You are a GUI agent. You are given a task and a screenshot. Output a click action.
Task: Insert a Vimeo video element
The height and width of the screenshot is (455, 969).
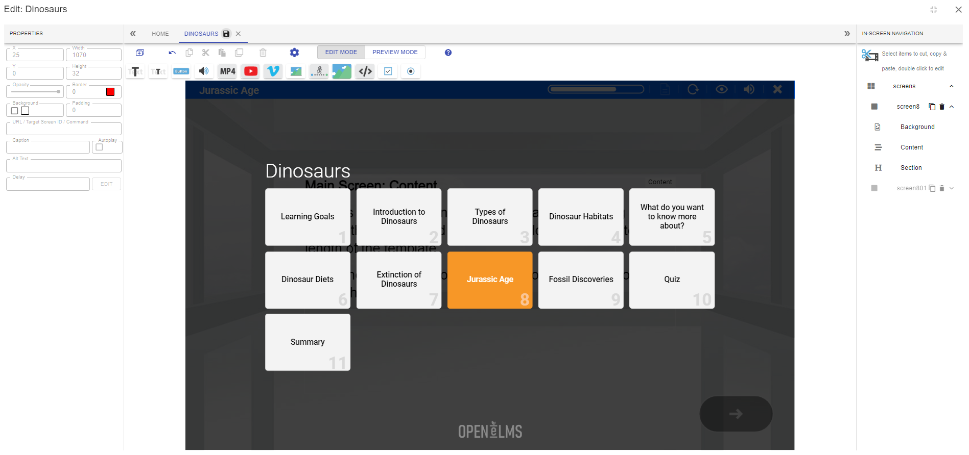tap(273, 71)
